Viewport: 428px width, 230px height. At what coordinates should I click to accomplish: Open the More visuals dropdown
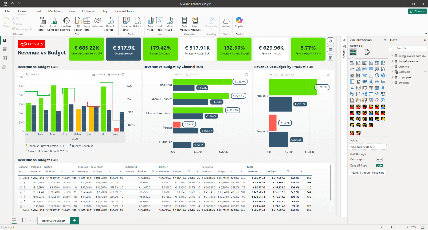(x=170, y=24)
